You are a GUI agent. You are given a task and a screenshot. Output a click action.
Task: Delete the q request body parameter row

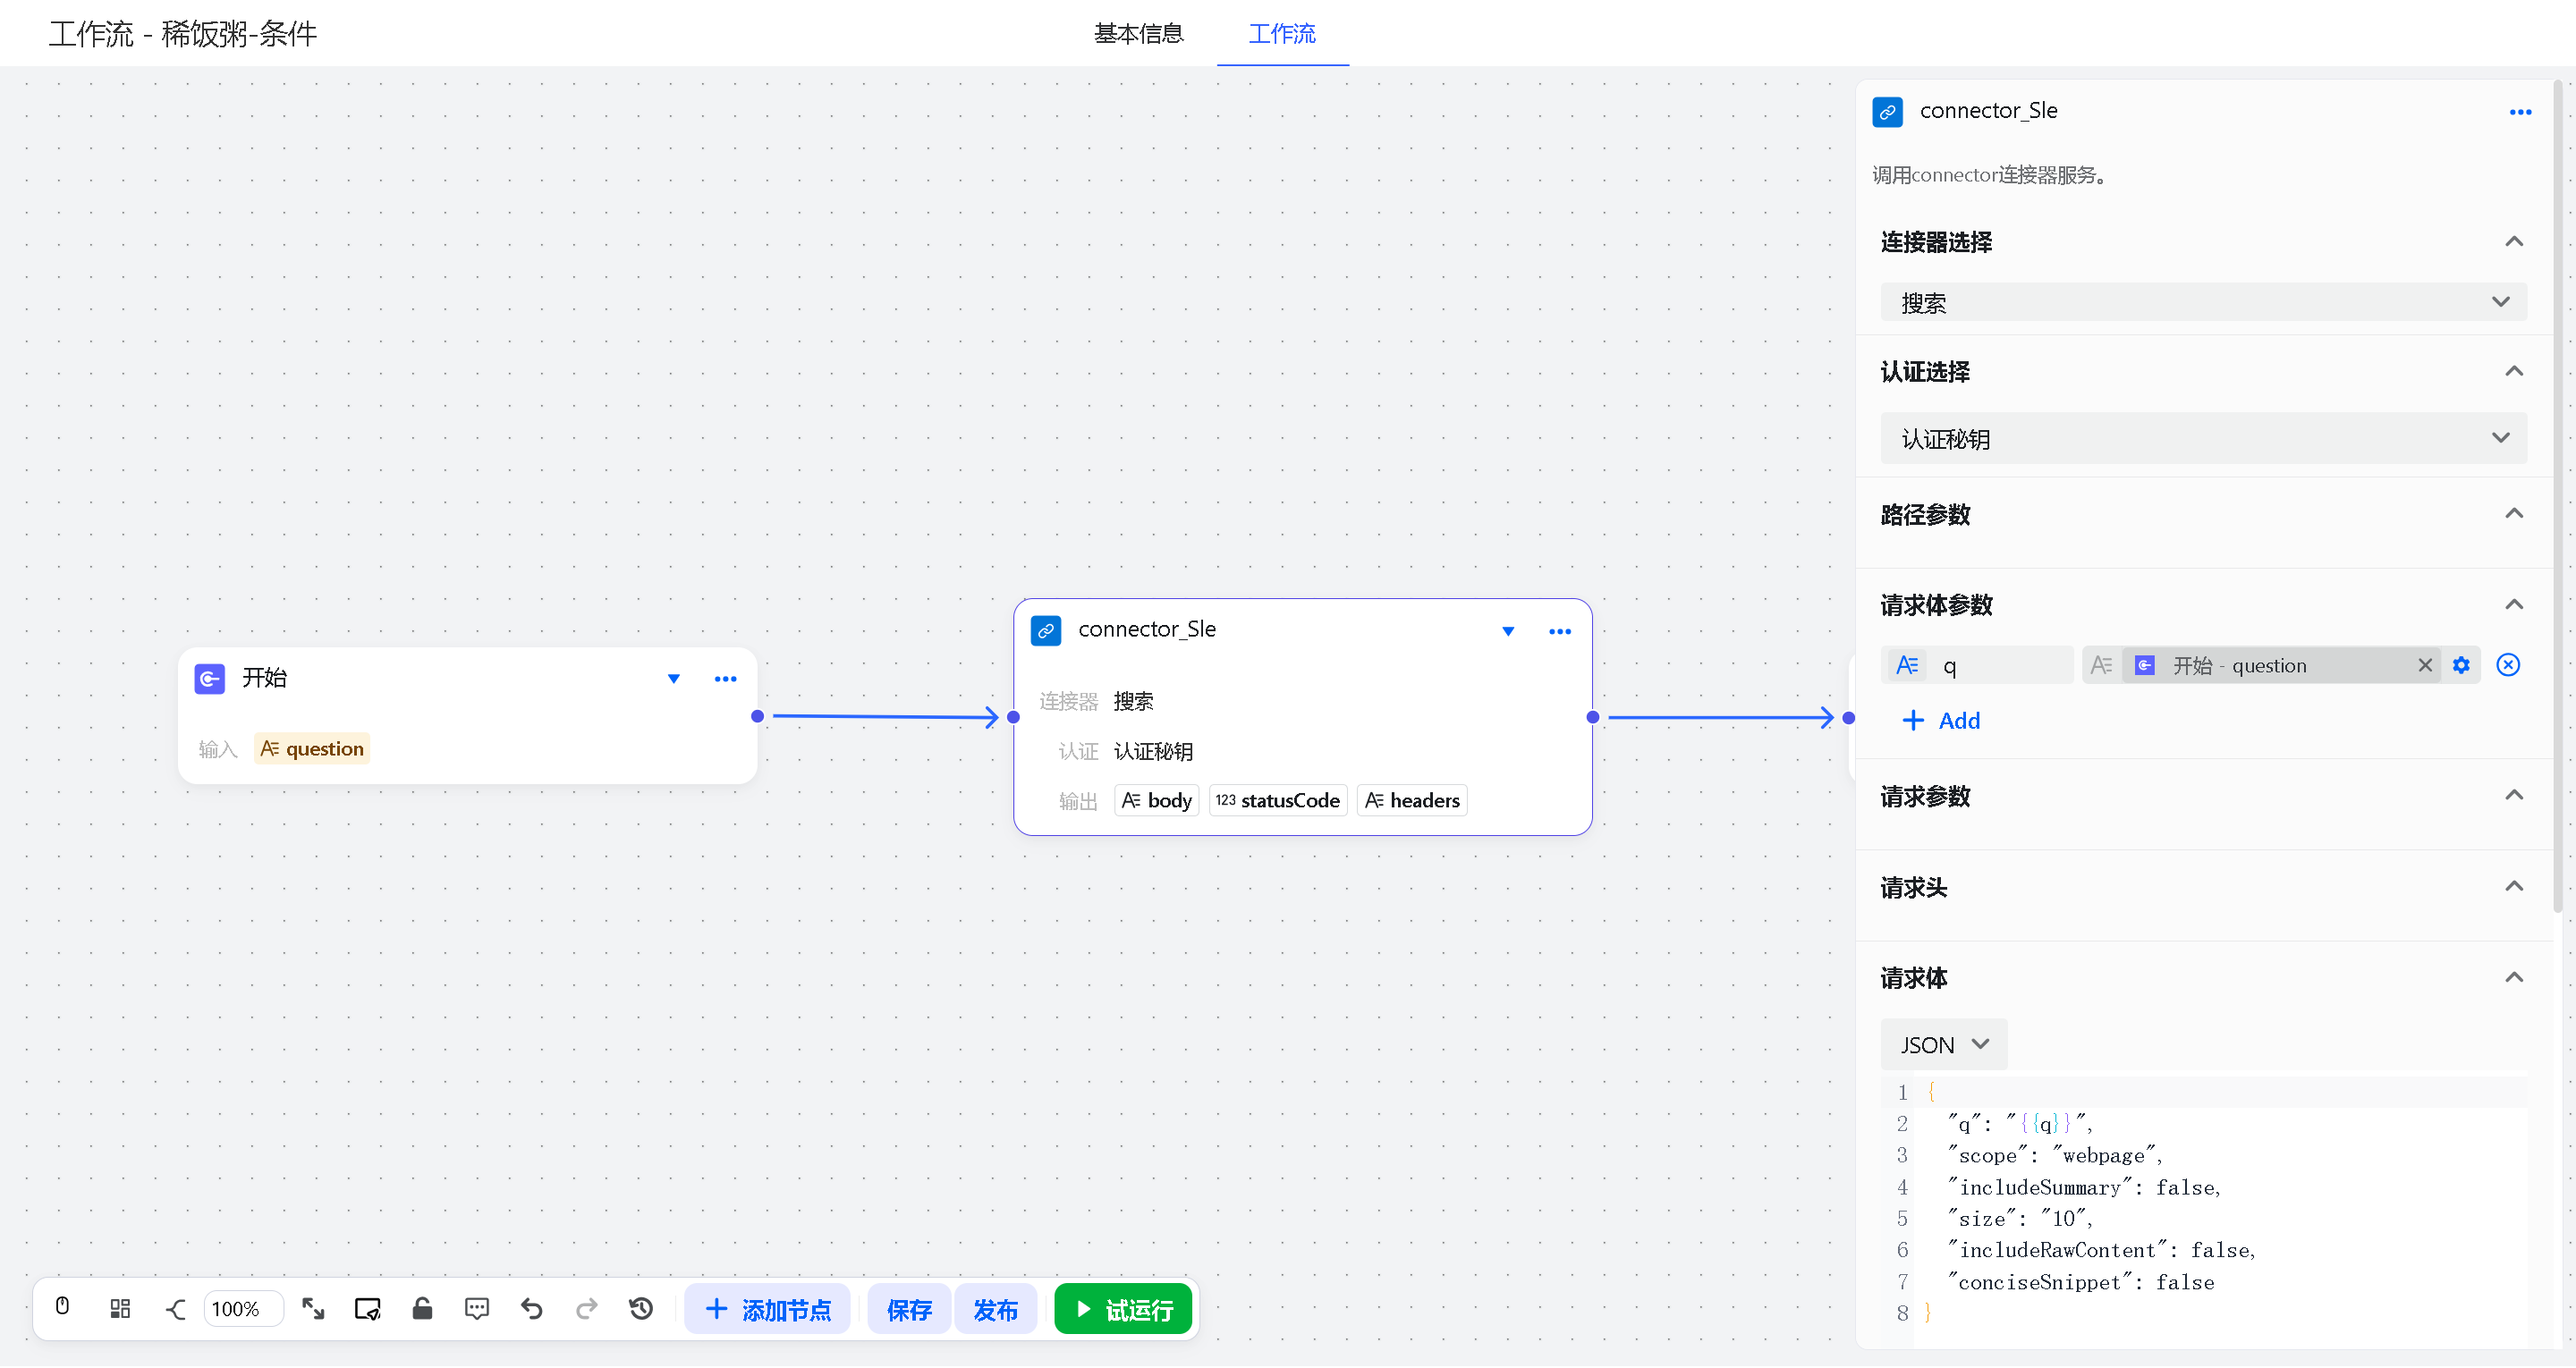2507,665
